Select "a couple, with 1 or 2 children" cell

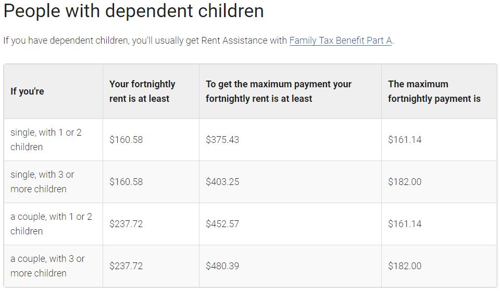tap(51, 224)
